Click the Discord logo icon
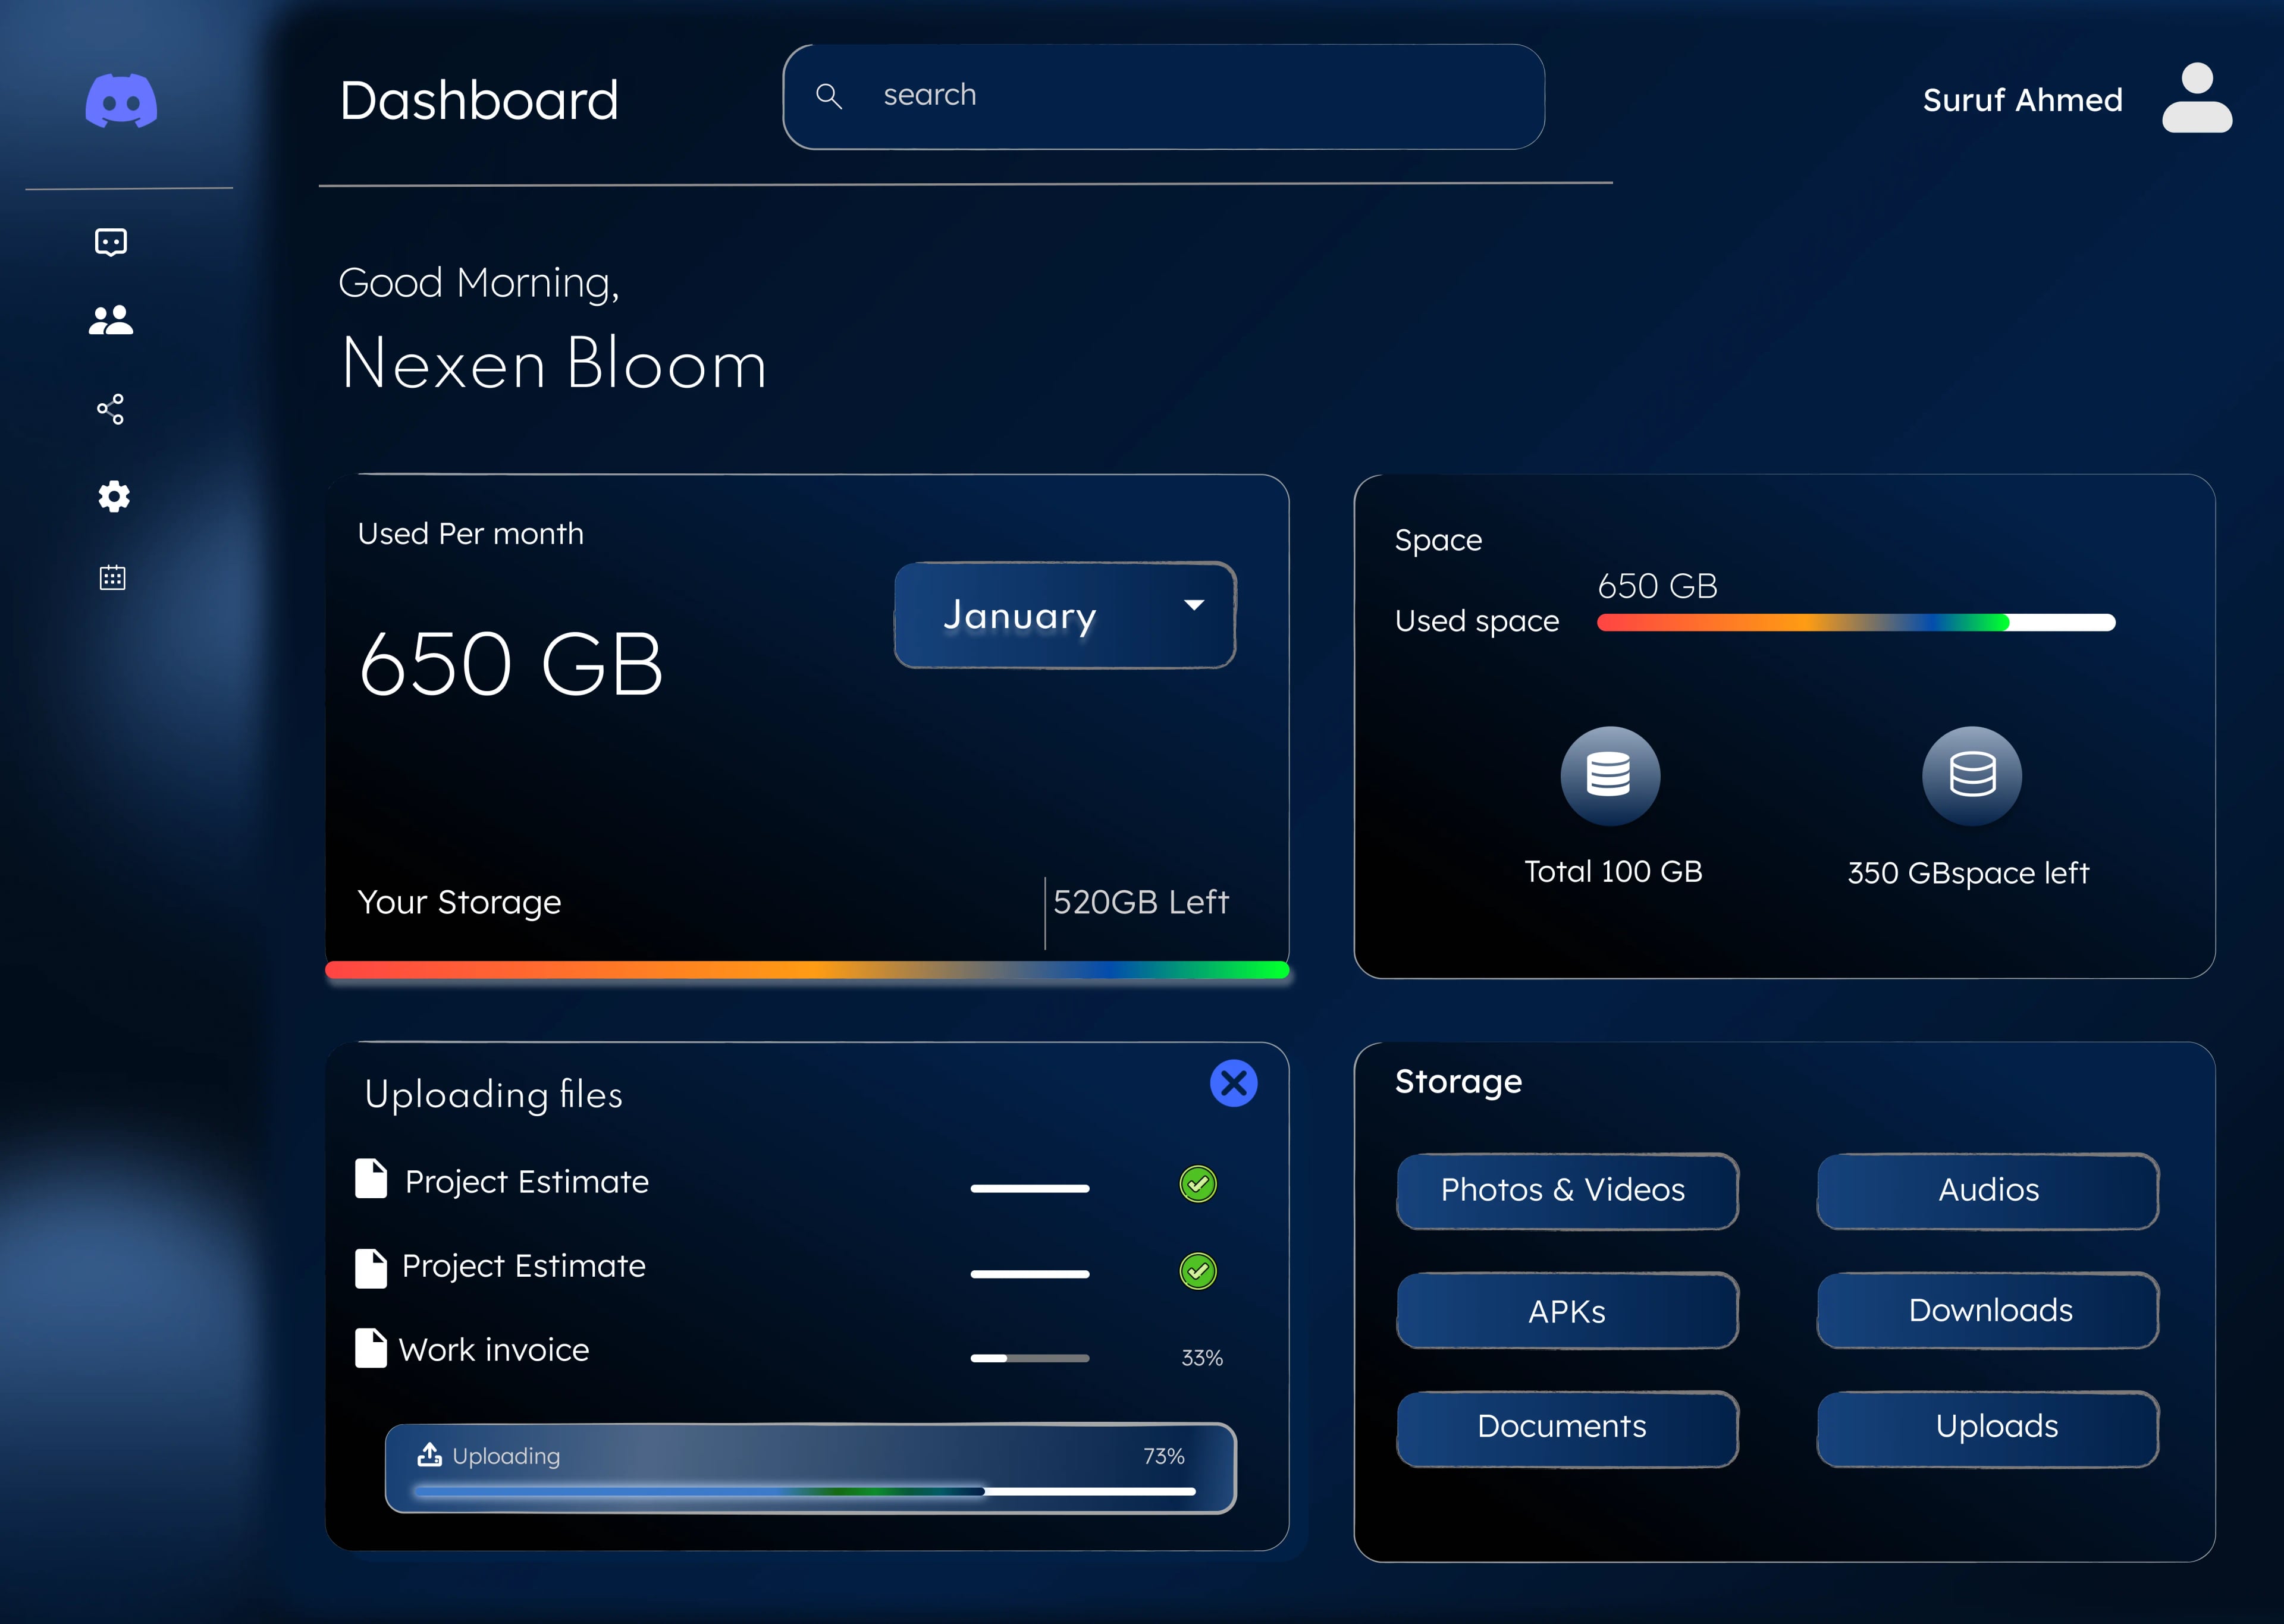The width and height of the screenshot is (2284, 1624). click(x=121, y=100)
